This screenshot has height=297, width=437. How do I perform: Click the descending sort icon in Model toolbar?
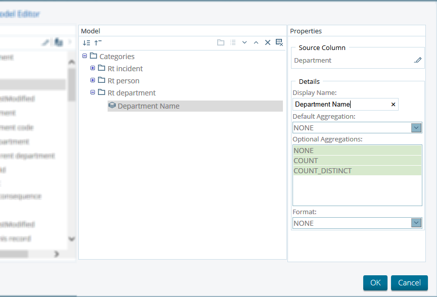pyautogui.click(x=86, y=43)
